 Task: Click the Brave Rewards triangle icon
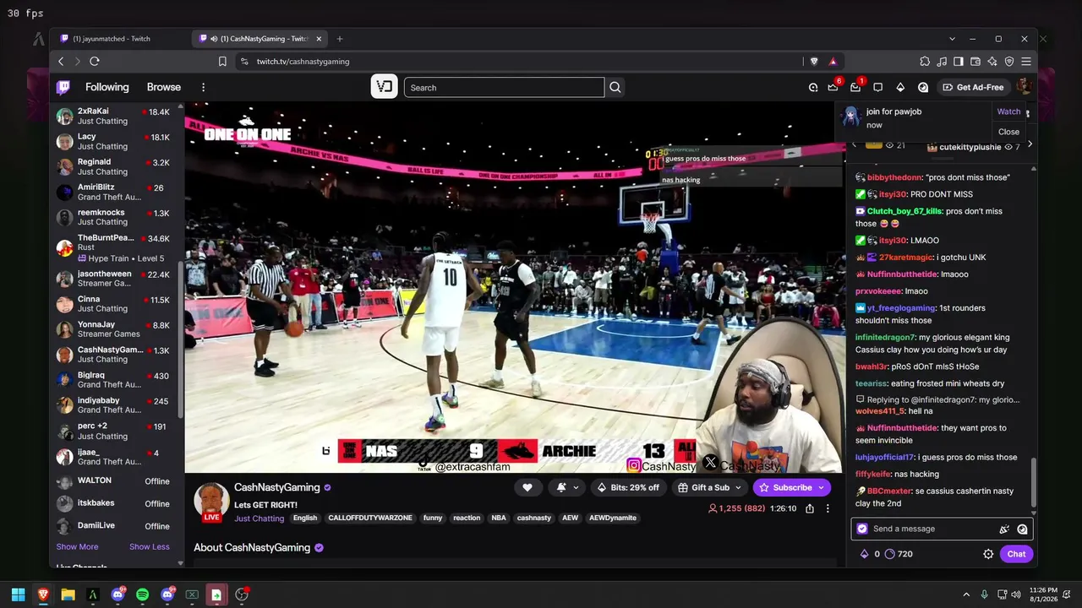point(833,62)
